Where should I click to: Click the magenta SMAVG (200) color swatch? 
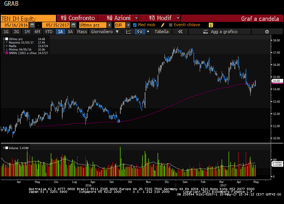tap(7, 53)
